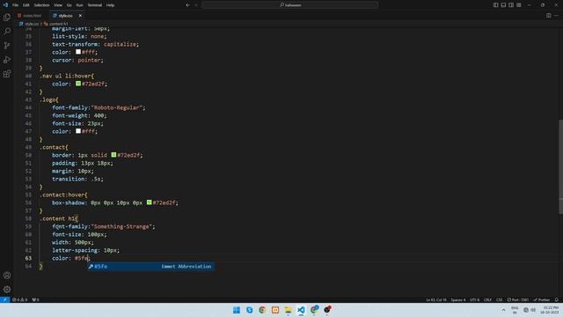Image resolution: width=563 pixels, height=317 pixels.
Task: Open Source Control view in activity bar
Action: click(x=7, y=45)
